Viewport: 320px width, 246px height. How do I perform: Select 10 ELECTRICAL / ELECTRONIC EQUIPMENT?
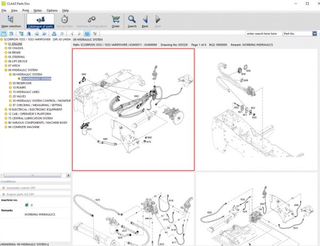pyautogui.click(x=35, y=109)
